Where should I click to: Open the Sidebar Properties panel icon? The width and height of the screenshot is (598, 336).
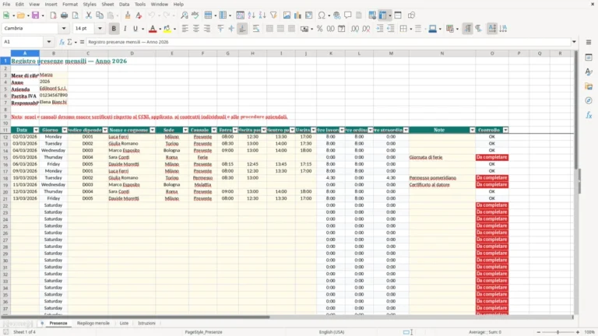(x=589, y=58)
